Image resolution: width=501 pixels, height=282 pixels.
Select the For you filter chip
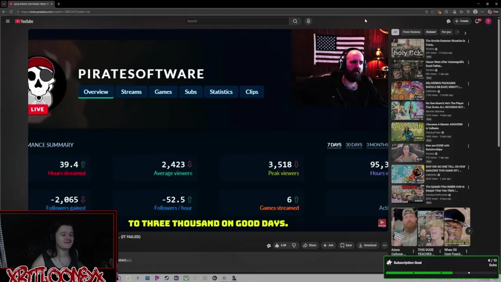(446, 32)
